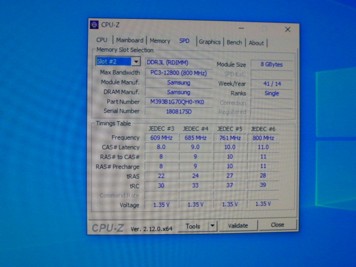Click the Tools button
The width and height of the screenshot is (356, 267).
pyautogui.click(x=193, y=226)
